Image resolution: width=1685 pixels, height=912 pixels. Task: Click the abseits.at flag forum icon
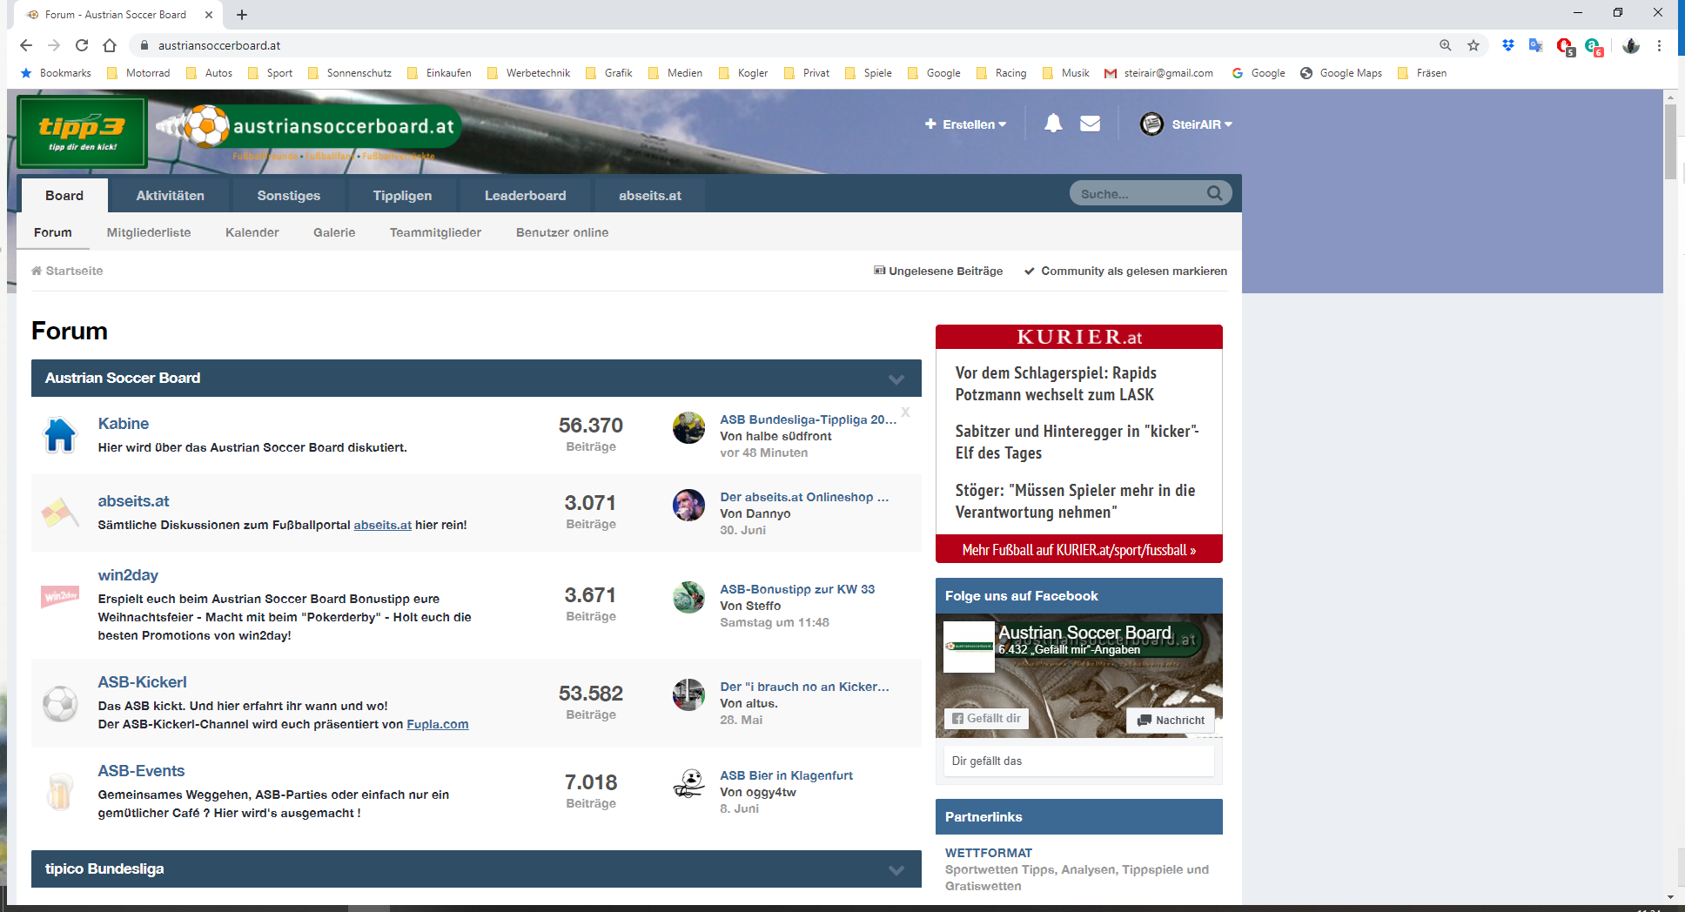click(x=60, y=513)
